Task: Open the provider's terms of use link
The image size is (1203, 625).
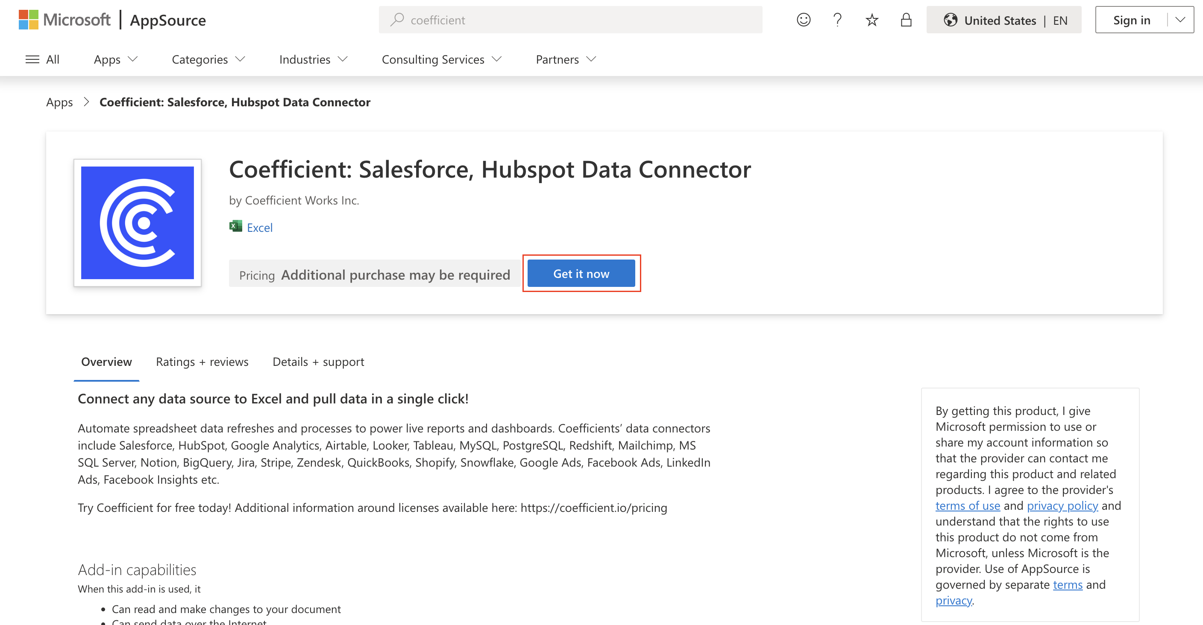Action: coord(968,505)
